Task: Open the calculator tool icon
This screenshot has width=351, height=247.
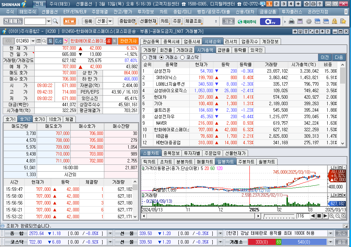Action: coord(300,21)
